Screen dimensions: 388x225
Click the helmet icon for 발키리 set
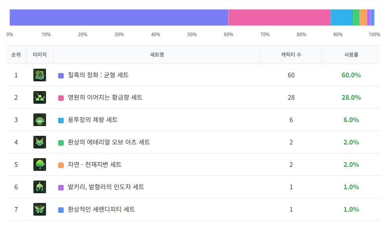pyautogui.click(x=40, y=187)
